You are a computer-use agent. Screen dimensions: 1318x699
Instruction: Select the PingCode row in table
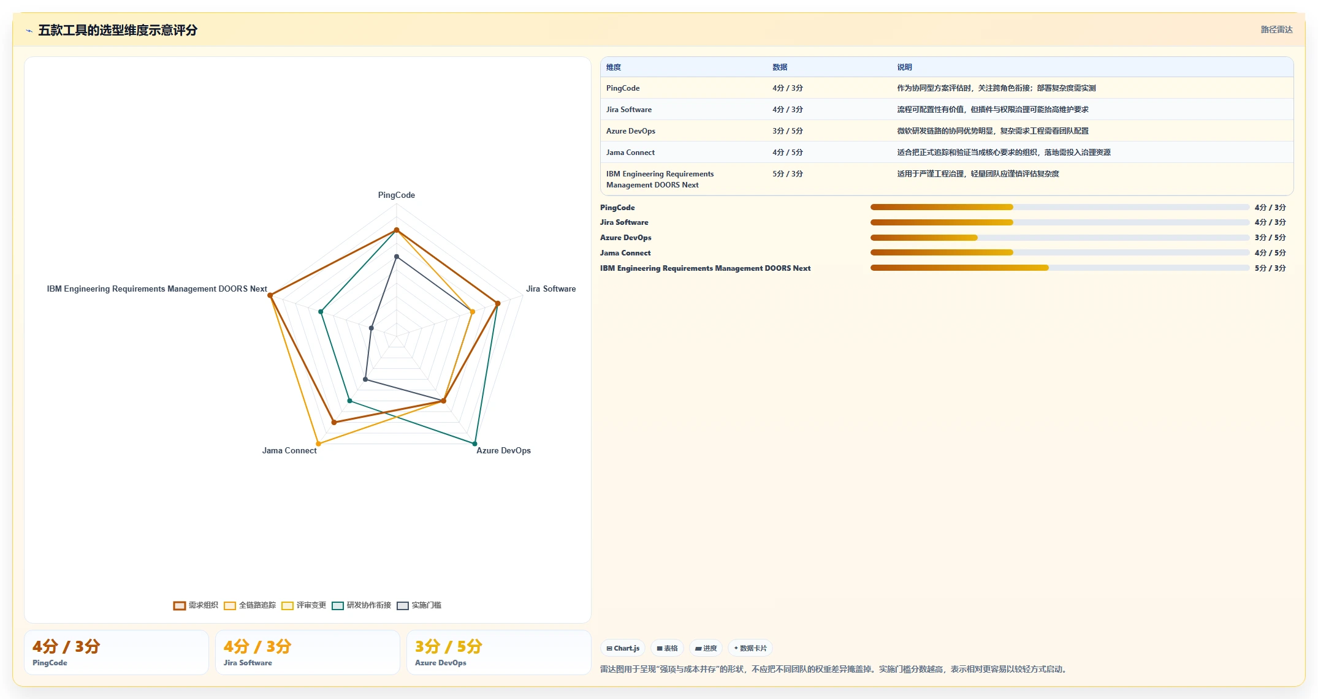tap(947, 88)
